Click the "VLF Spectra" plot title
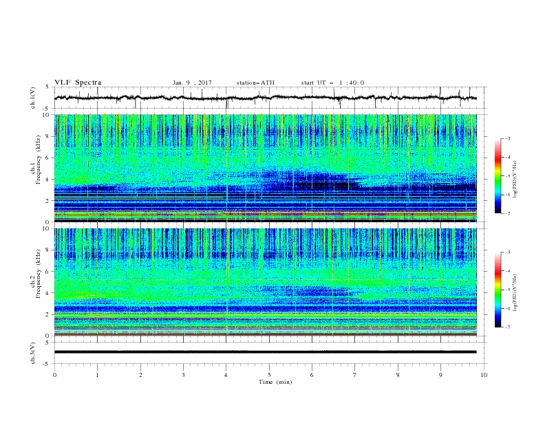545x421 pixels. pos(78,83)
